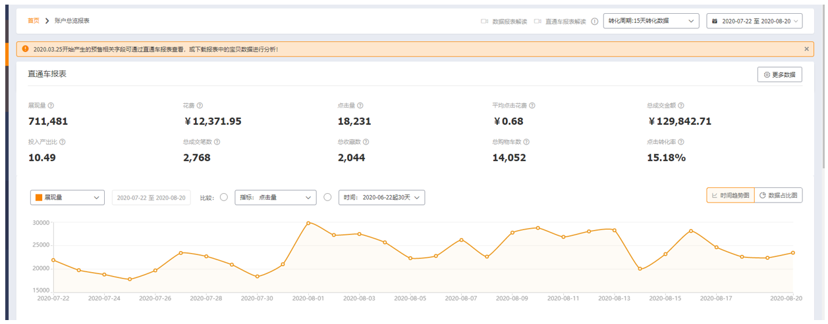Open the 指标：点击量 comparison dropdown
Screen dimensions: 828x324
275,197
